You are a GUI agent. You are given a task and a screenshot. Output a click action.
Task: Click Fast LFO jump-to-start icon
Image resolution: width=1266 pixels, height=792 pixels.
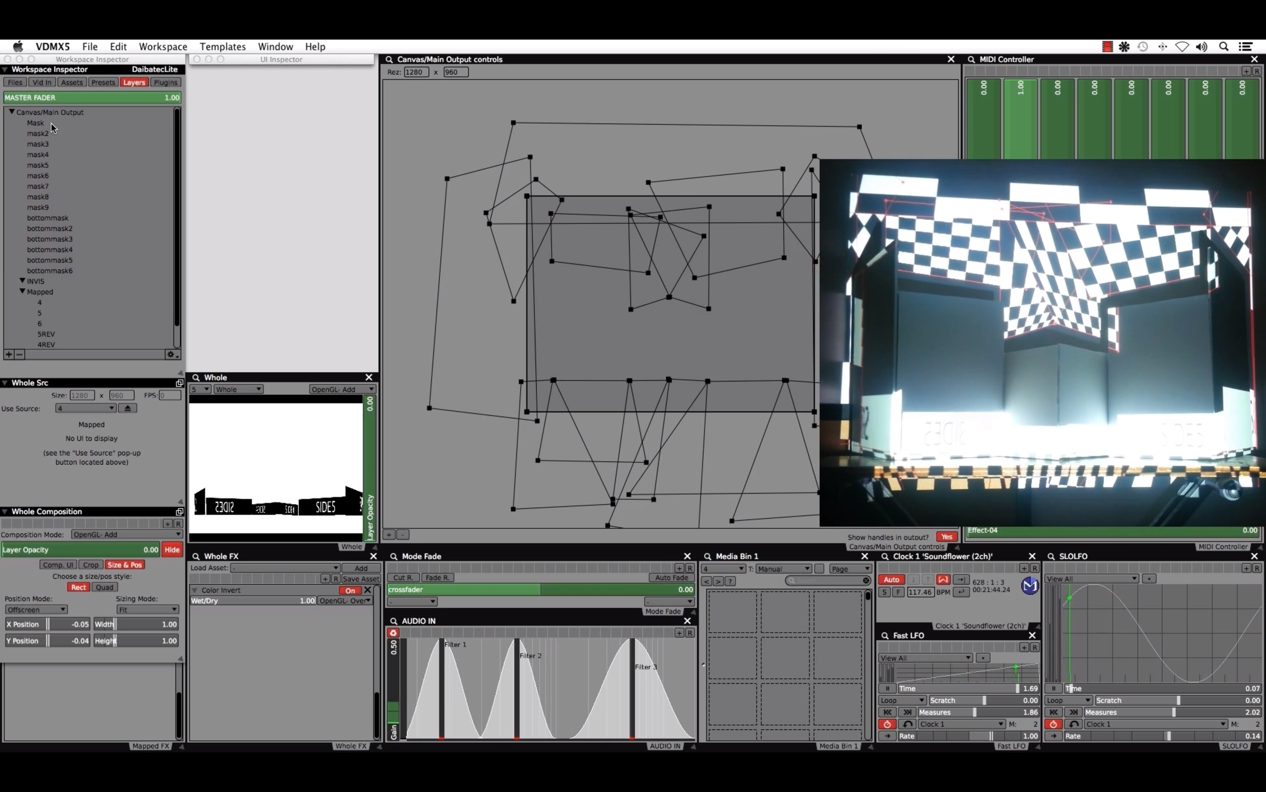(x=887, y=712)
